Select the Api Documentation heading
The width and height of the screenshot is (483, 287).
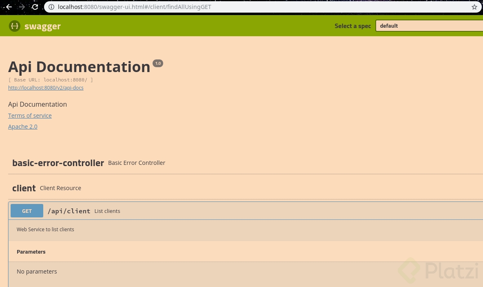[79, 66]
